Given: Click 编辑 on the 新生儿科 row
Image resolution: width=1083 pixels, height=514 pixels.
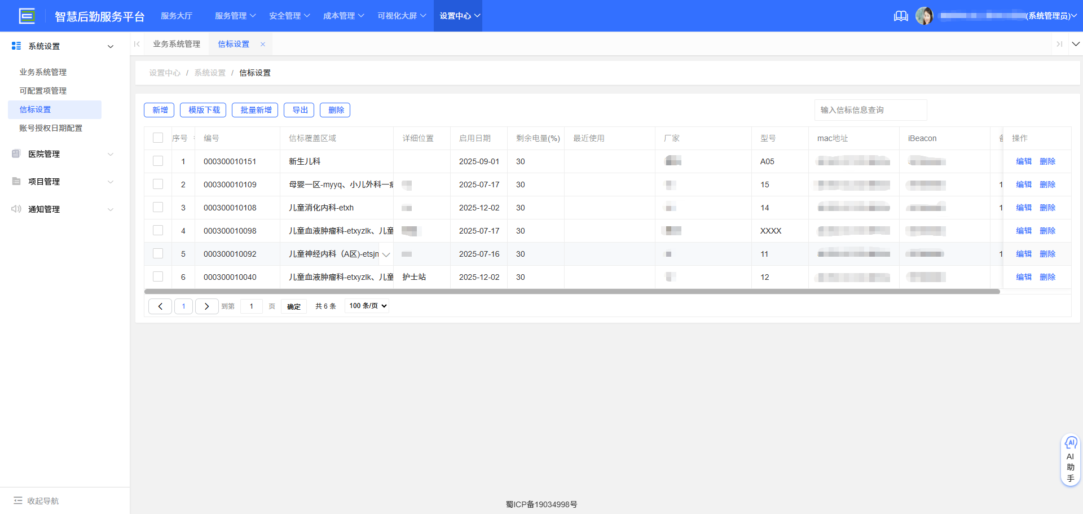Looking at the screenshot, I should tap(1024, 161).
